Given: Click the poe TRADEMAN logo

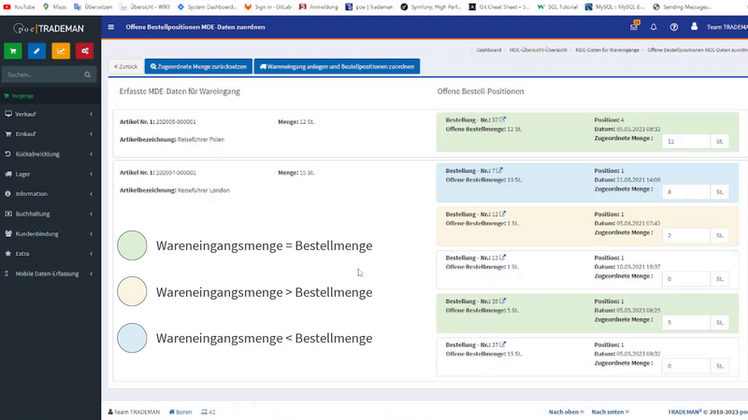Looking at the screenshot, I should coord(49,29).
